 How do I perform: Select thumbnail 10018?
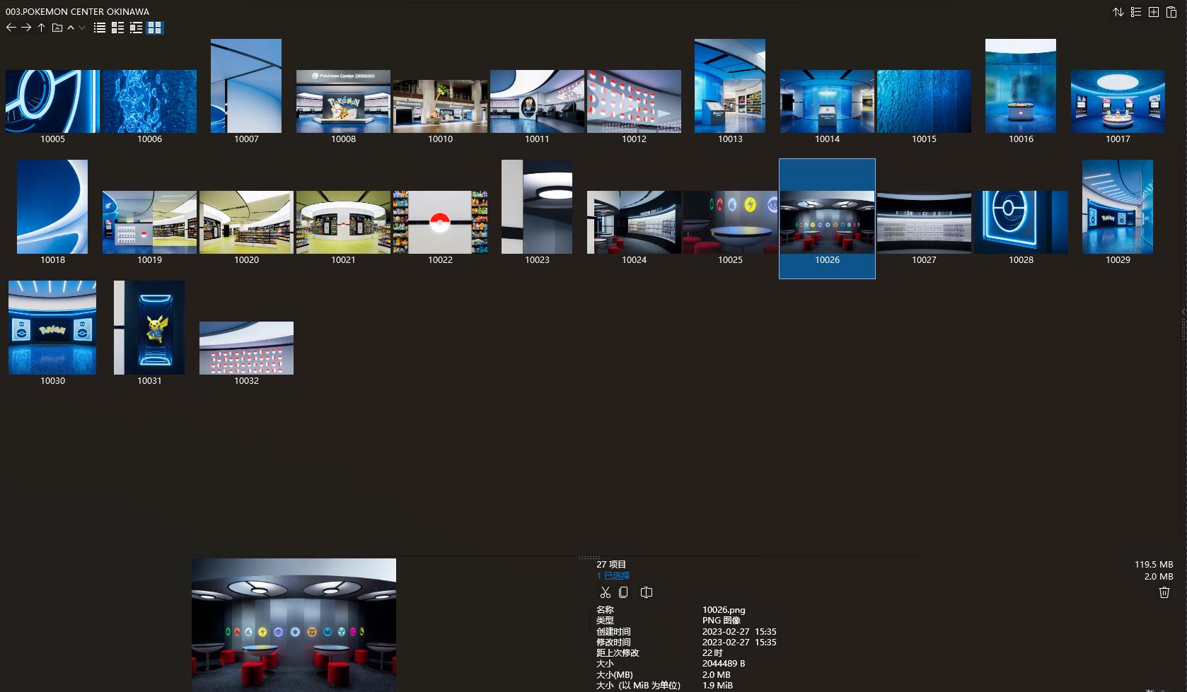click(x=52, y=206)
